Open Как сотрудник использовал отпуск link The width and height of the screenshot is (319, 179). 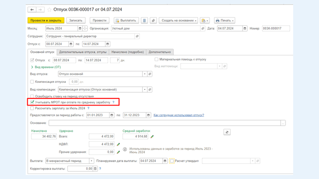click(x=179, y=115)
